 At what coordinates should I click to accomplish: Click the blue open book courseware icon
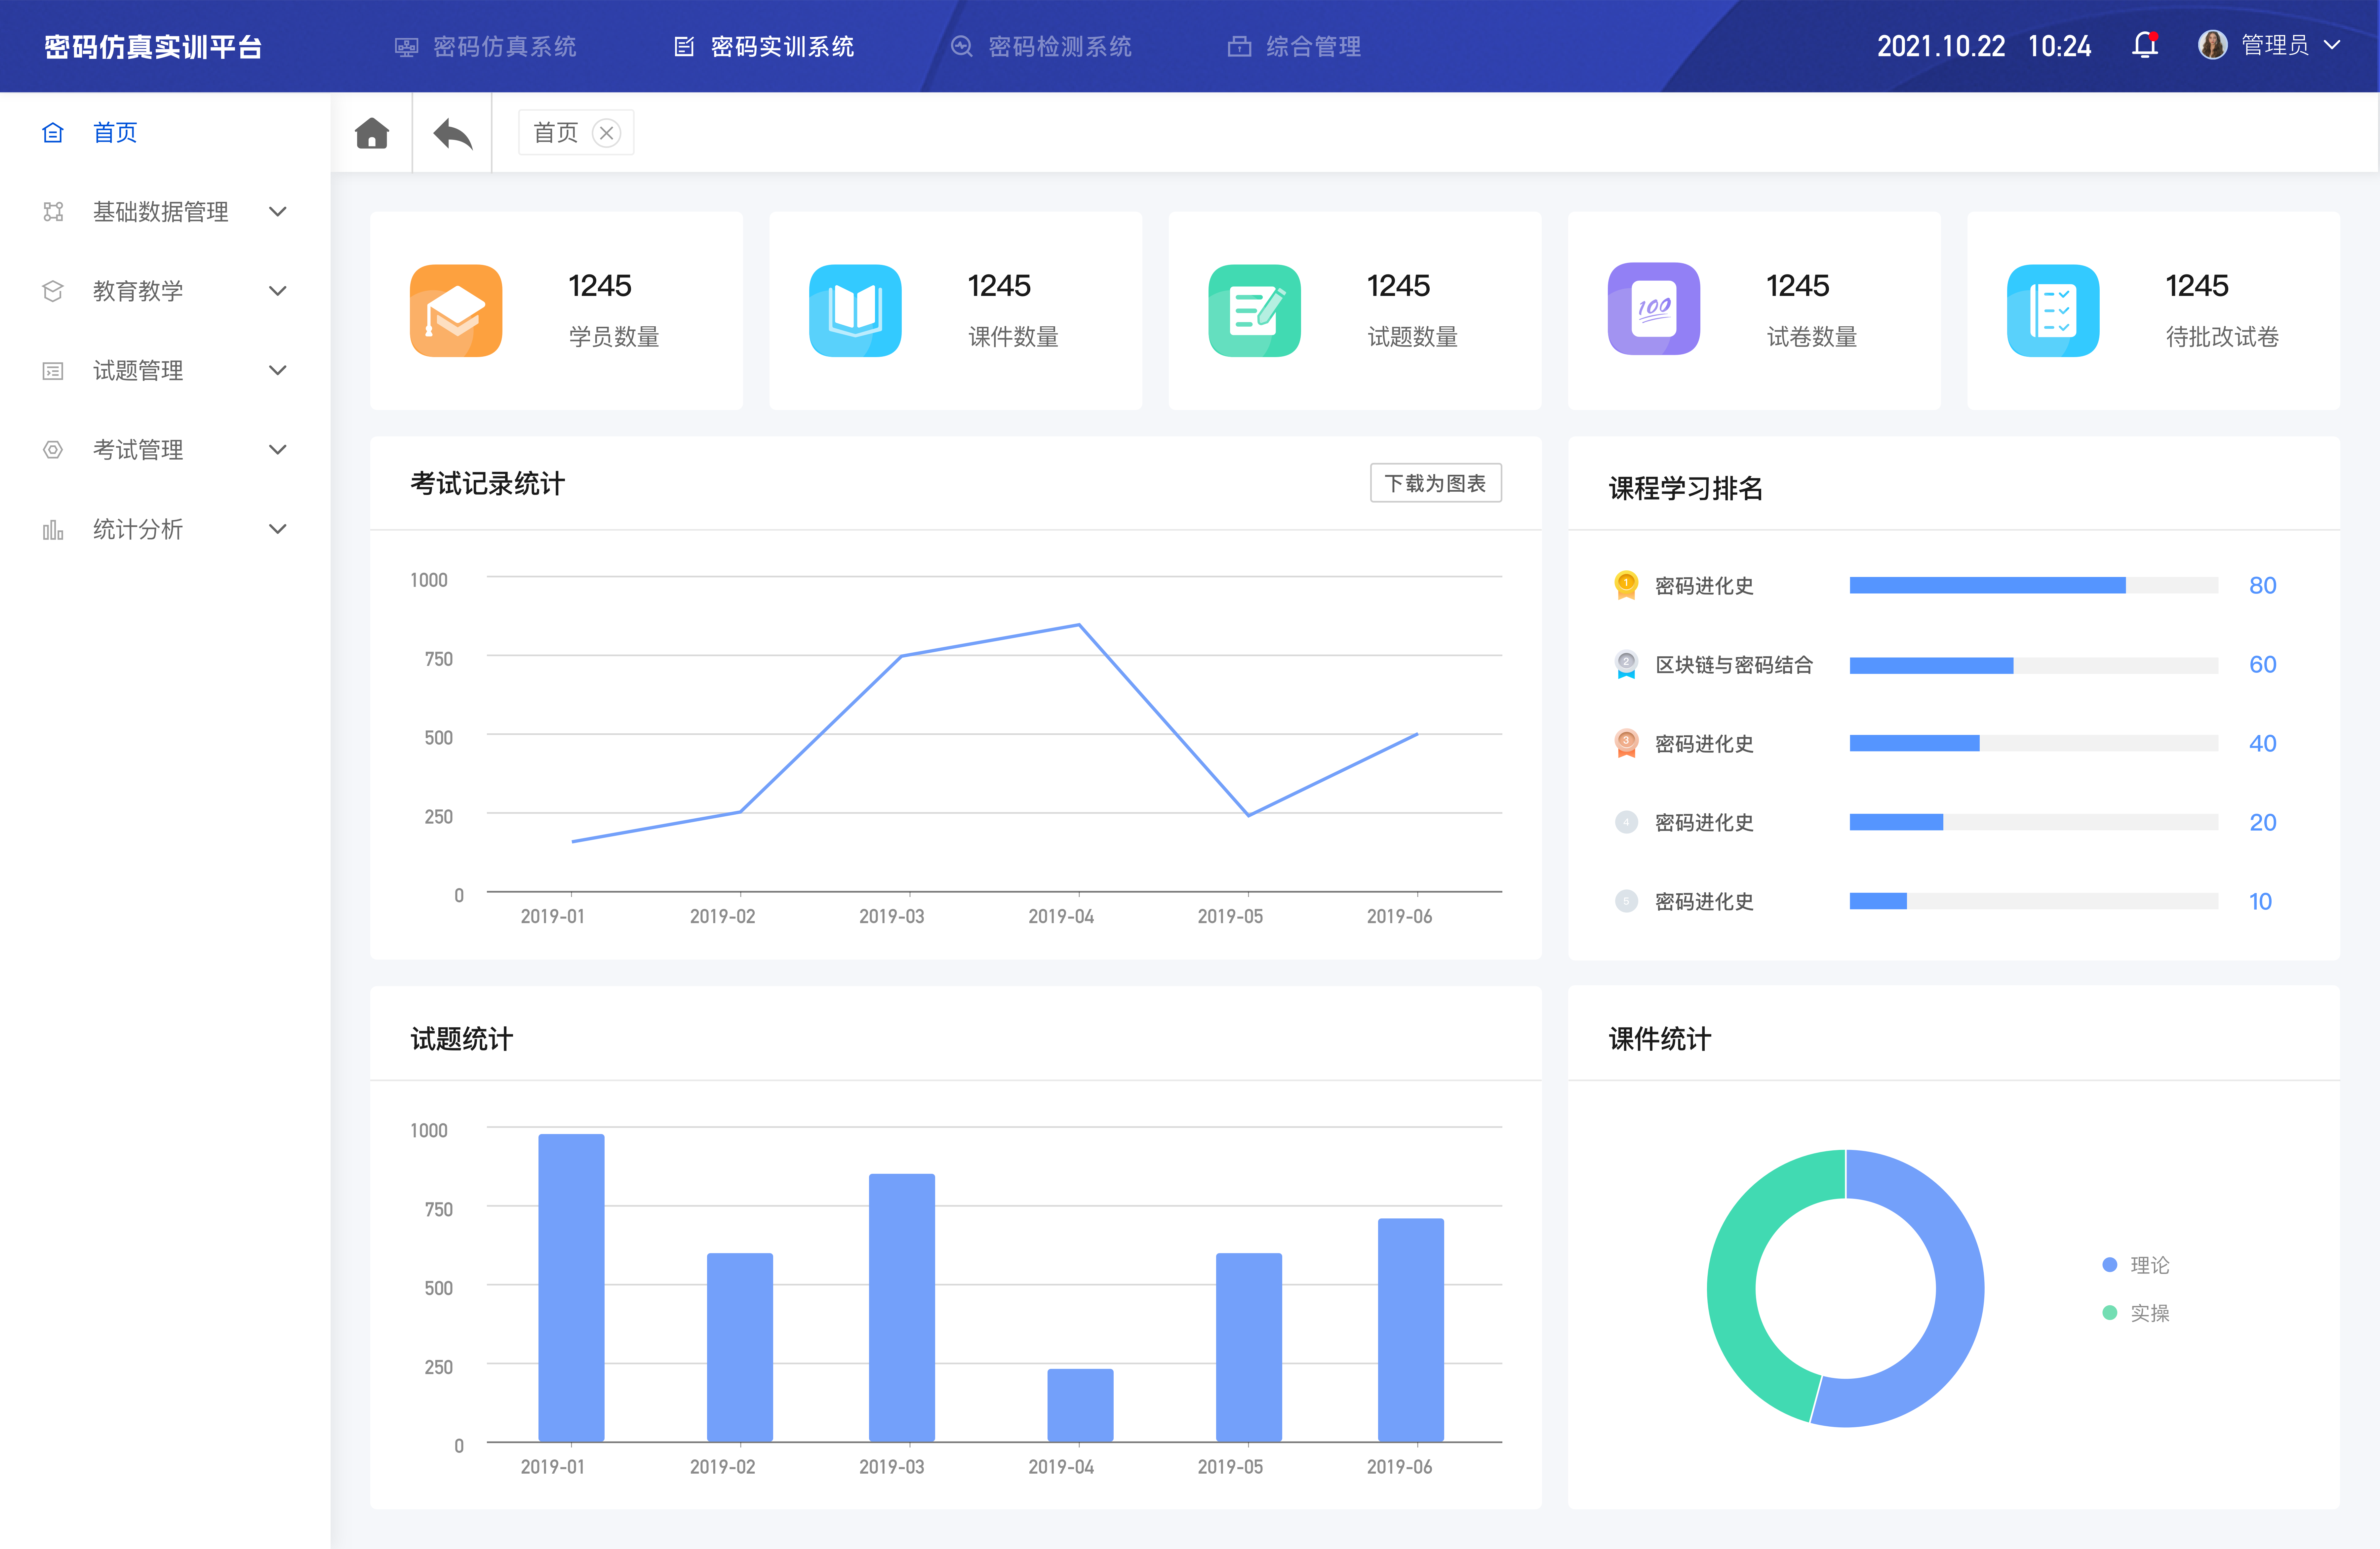855,310
